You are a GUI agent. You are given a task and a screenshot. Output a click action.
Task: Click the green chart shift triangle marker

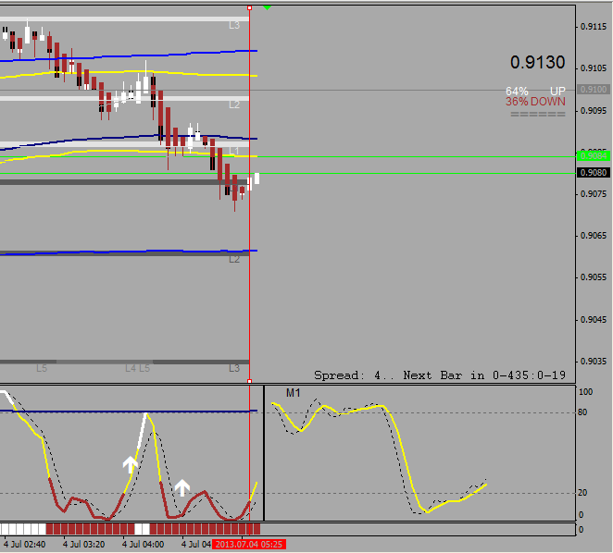(267, 7)
